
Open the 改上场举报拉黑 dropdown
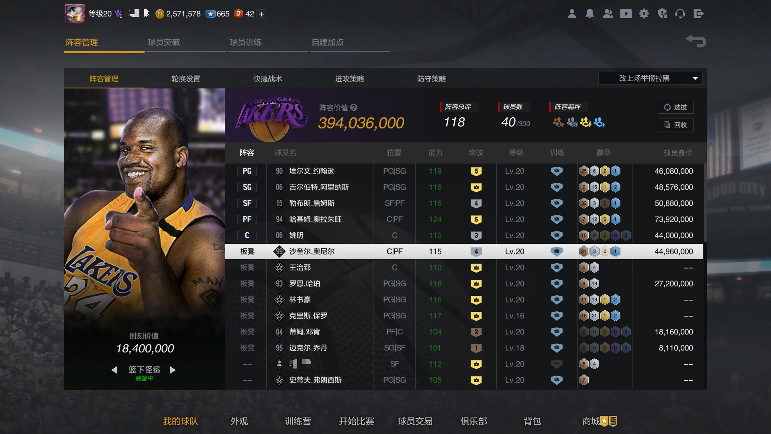(650, 78)
